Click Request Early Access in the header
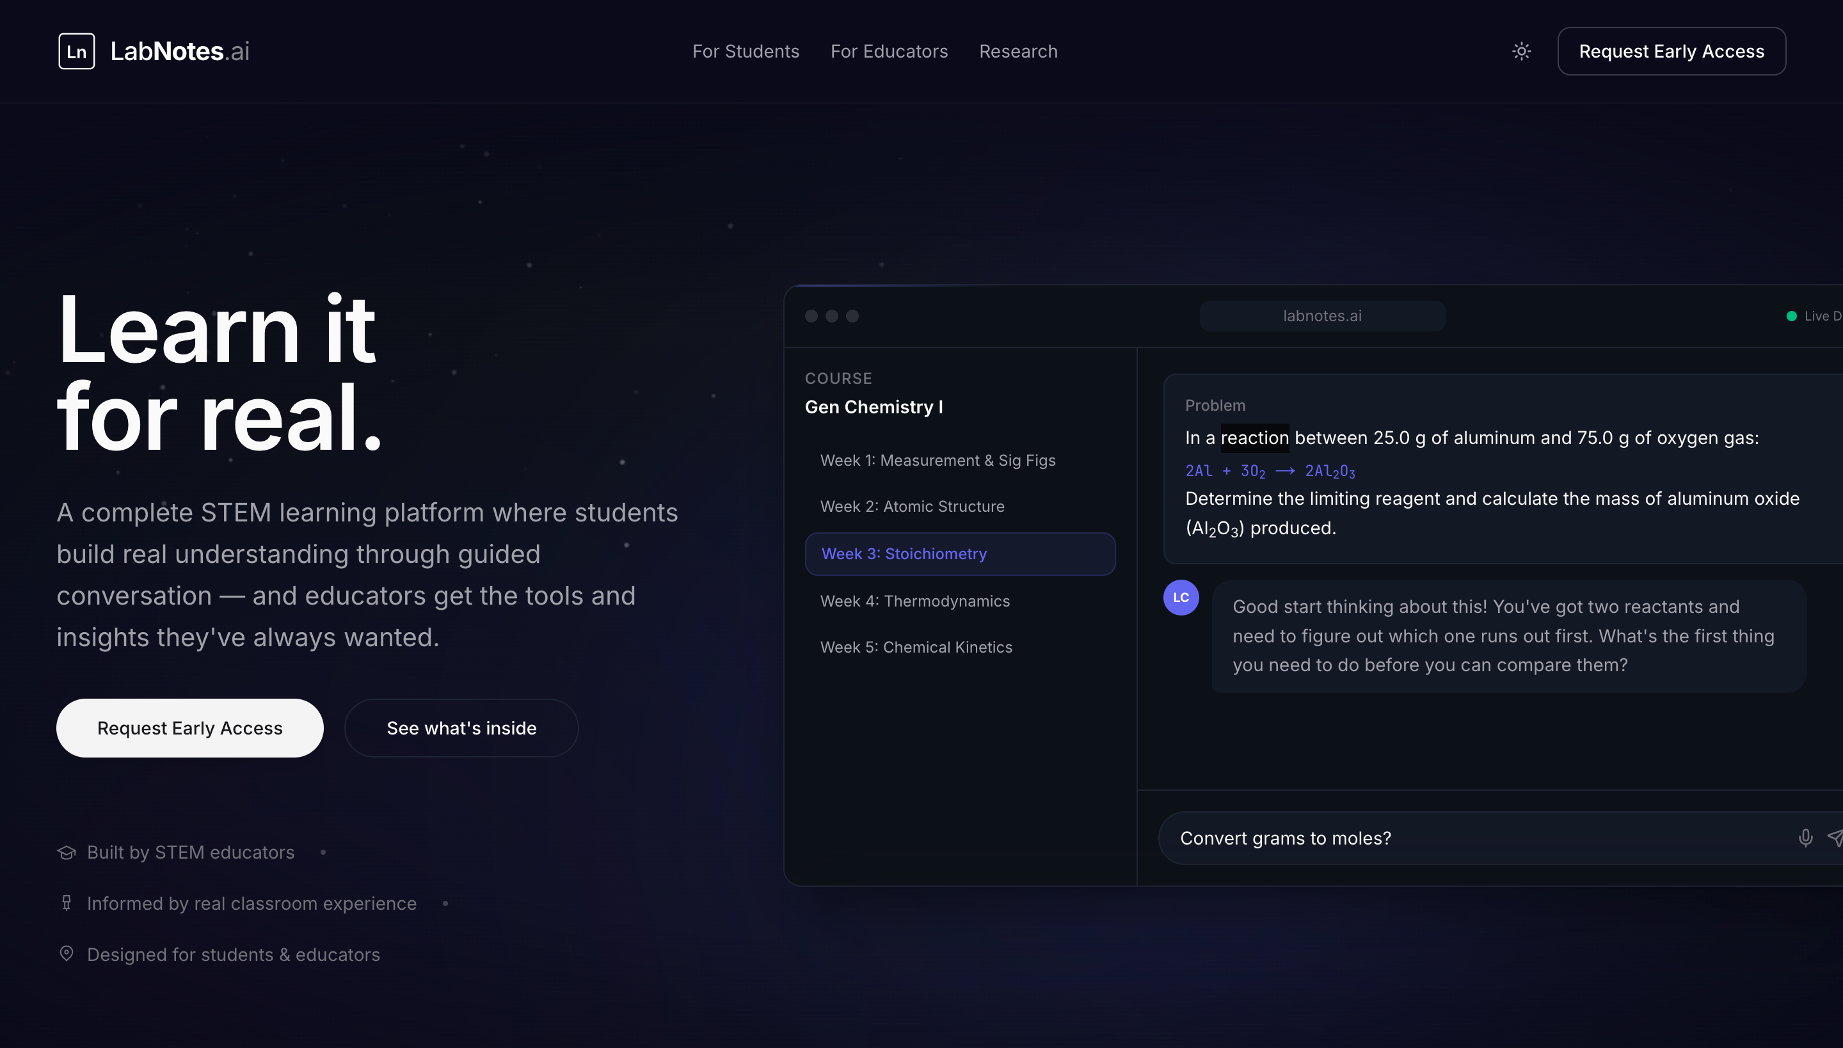The image size is (1843, 1048). (x=1671, y=51)
